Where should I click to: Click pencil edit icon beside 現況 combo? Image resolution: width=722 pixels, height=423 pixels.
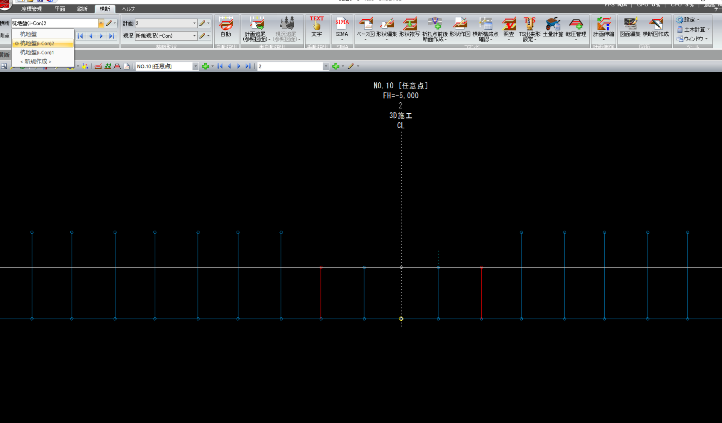[202, 36]
